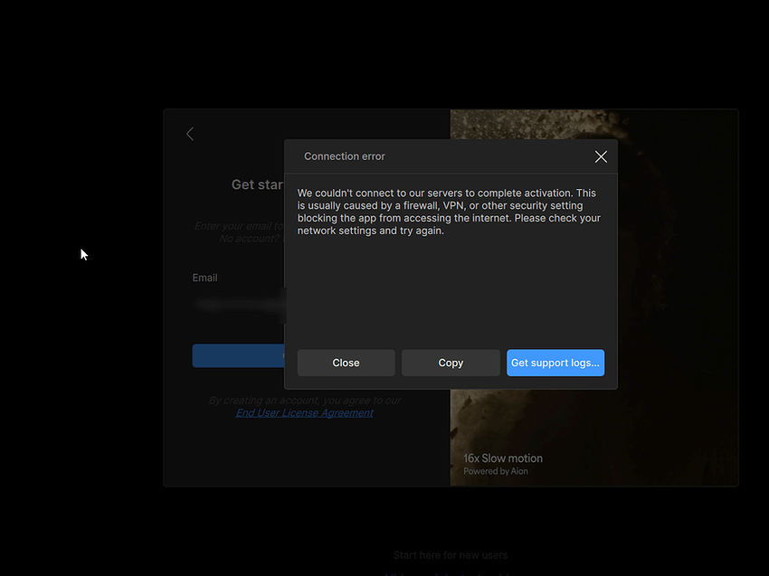Open the End User License Agreement link
769x576 pixels.
[x=304, y=413]
